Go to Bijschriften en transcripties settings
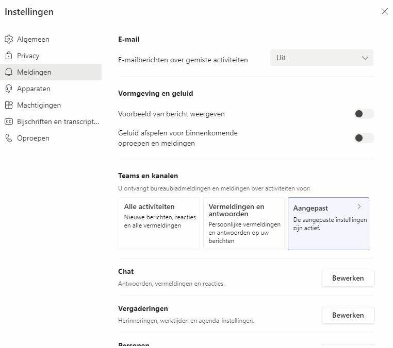The image size is (393, 348). tap(57, 121)
